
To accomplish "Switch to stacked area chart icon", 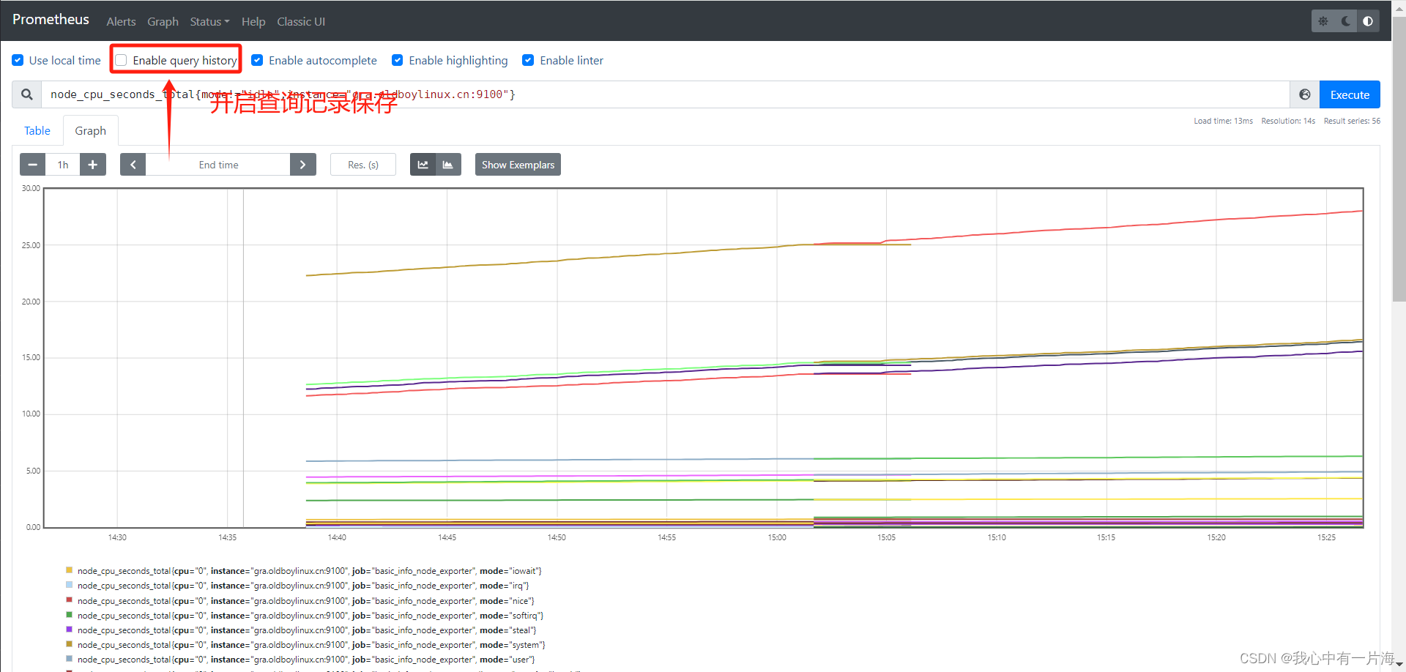I will pyautogui.click(x=448, y=165).
